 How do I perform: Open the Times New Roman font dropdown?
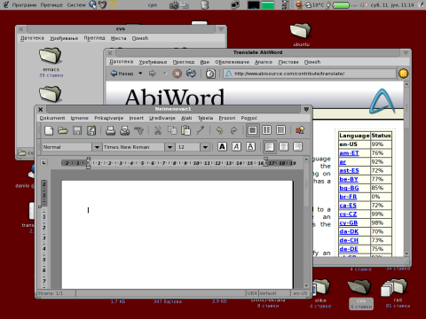(170, 147)
